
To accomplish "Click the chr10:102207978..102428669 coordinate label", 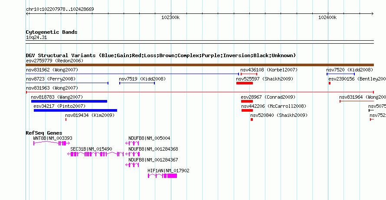I will (x=60, y=10).
